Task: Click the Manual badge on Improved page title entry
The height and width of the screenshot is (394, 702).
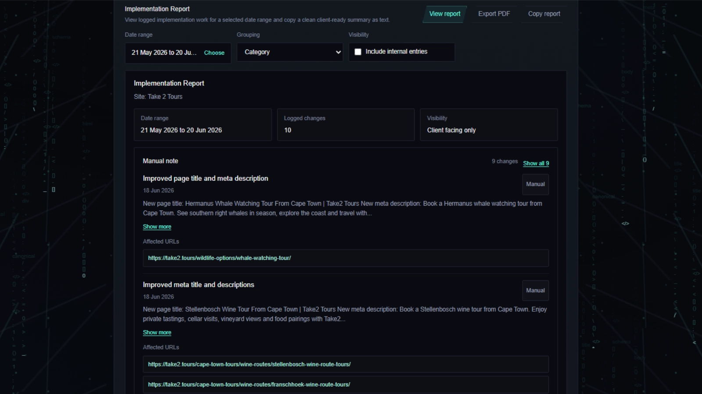Action: coord(535,184)
